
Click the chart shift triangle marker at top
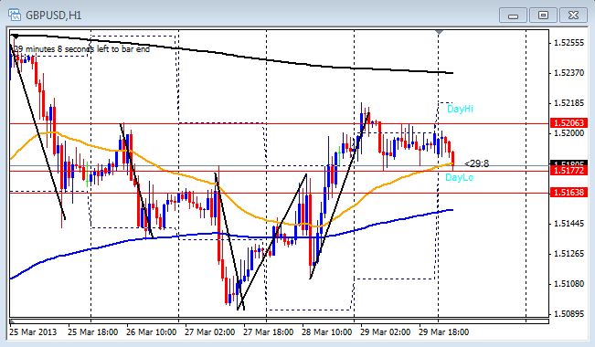439,33
